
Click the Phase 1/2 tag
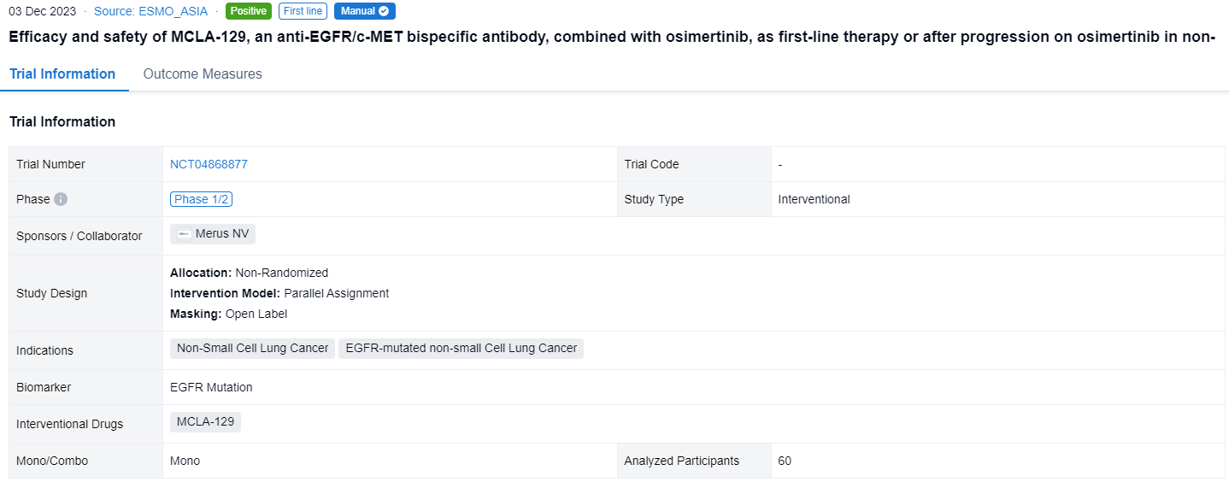[x=201, y=199]
